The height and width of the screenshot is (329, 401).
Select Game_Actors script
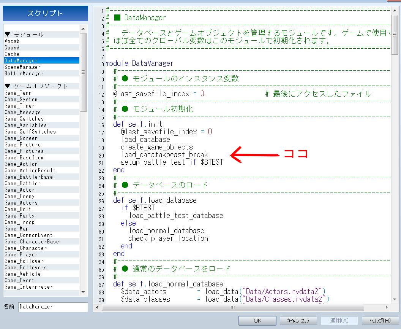[x=42, y=203]
